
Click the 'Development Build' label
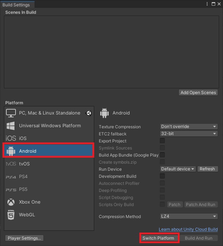[117, 176]
